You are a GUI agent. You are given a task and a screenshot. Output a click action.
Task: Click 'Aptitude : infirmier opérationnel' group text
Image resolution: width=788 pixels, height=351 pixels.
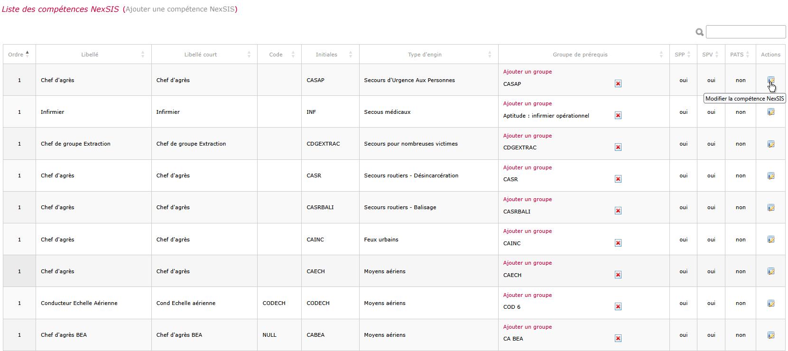(546, 116)
